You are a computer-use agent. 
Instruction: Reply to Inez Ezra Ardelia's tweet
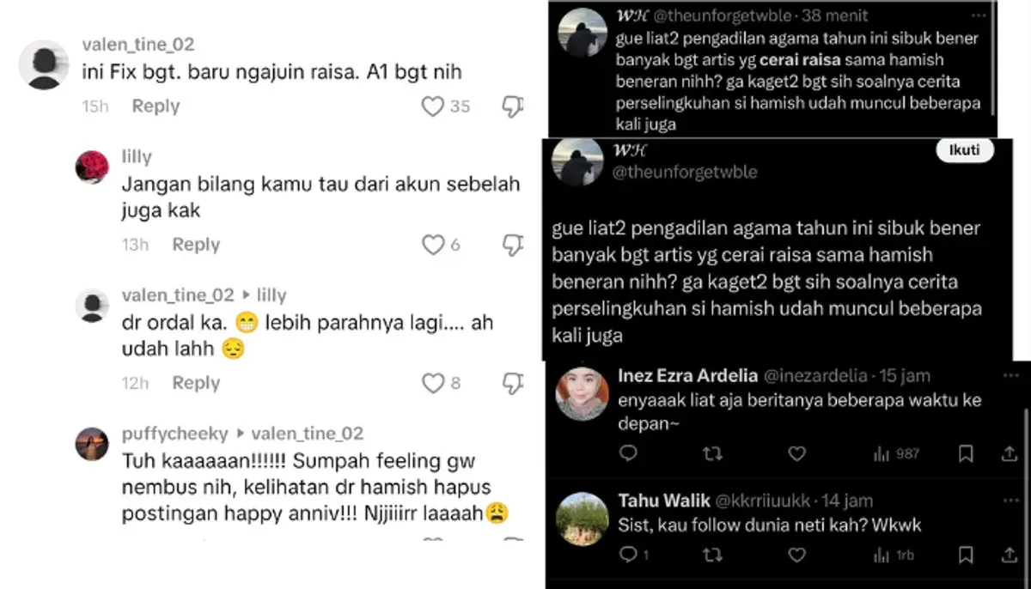[628, 453]
